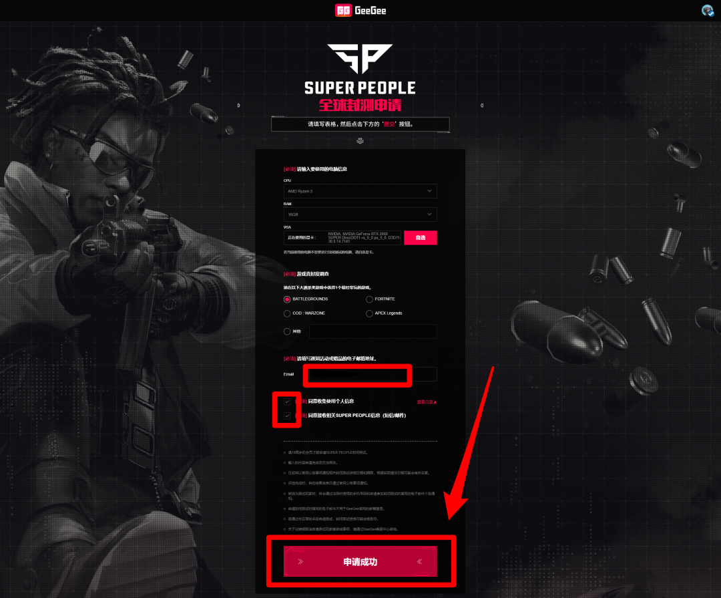Toggle the personal information consent checkbox
Viewport: 721px width, 598px height.
coord(287,402)
